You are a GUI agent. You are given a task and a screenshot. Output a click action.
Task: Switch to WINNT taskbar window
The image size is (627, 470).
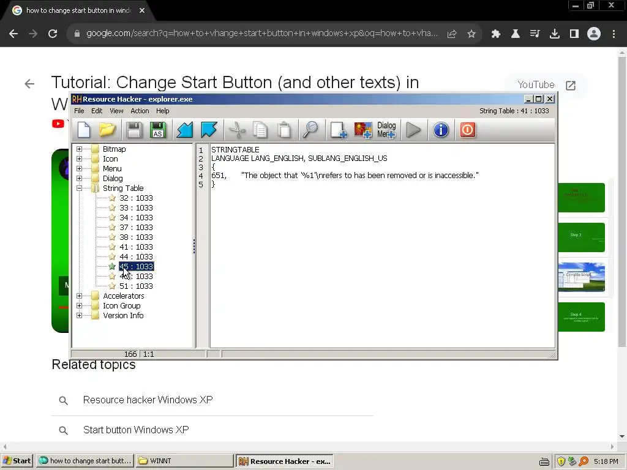point(184,461)
